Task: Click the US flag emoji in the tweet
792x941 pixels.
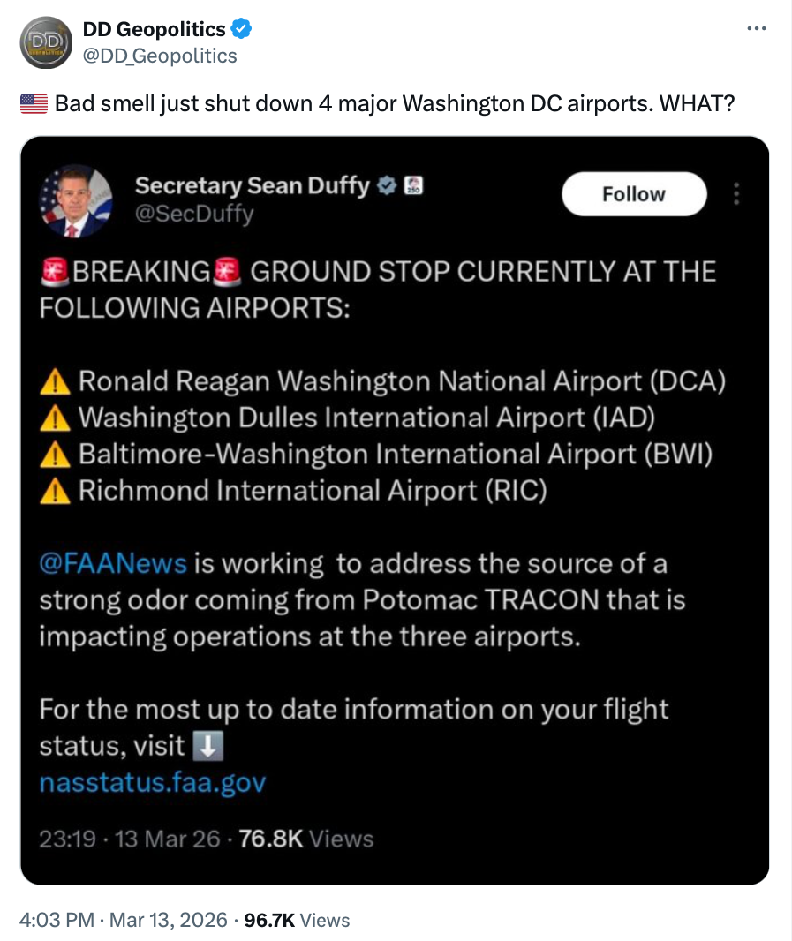Action: (34, 104)
